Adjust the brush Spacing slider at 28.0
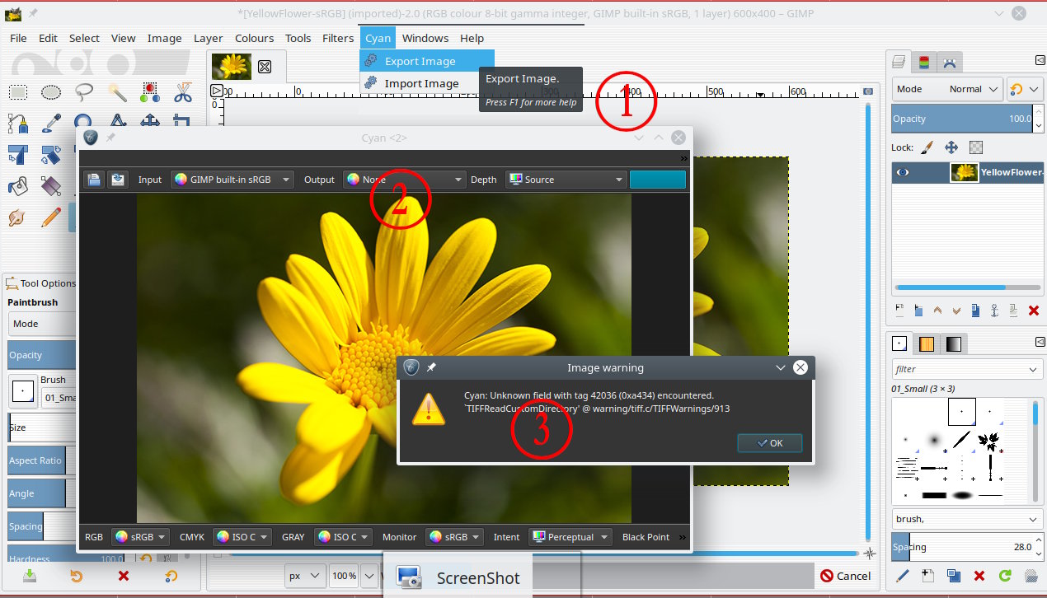 [962, 546]
